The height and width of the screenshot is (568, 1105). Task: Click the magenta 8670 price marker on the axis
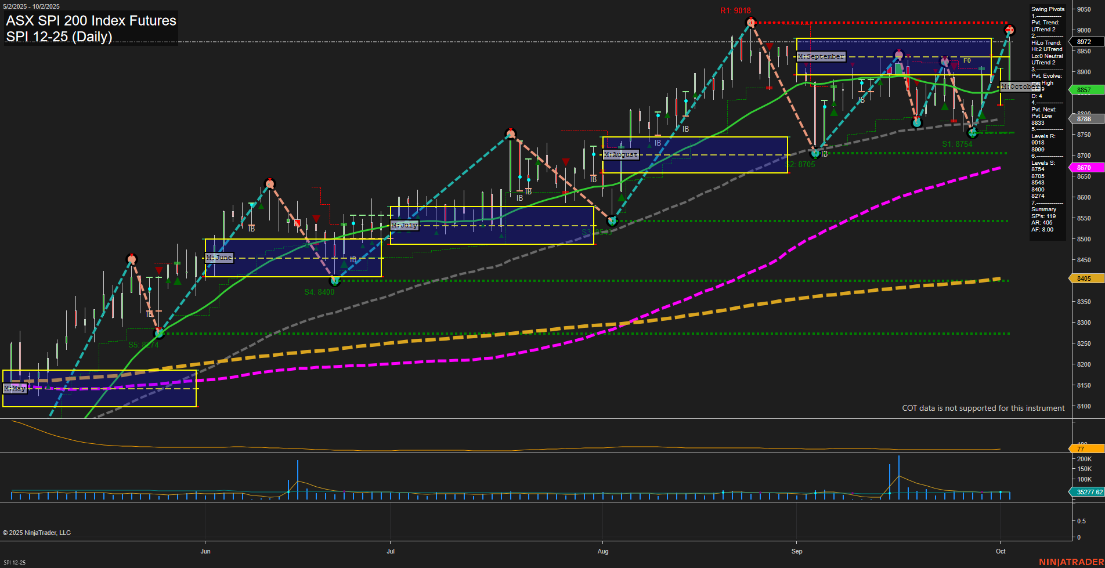pyautogui.click(x=1084, y=168)
